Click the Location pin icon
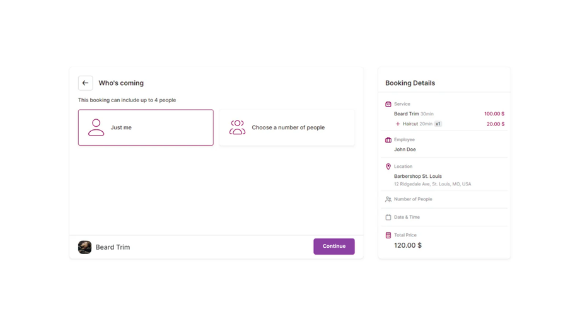 pyautogui.click(x=388, y=166)
